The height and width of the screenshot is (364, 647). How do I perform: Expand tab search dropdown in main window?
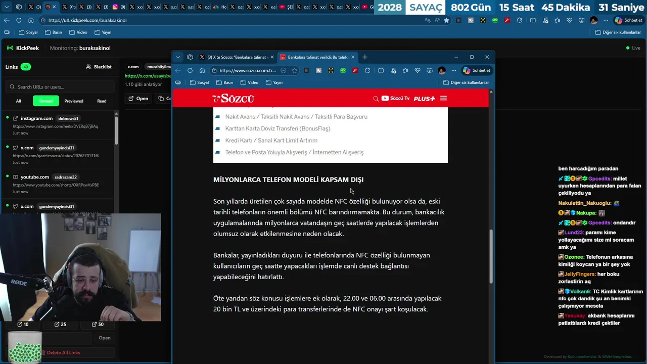point(7,7)
